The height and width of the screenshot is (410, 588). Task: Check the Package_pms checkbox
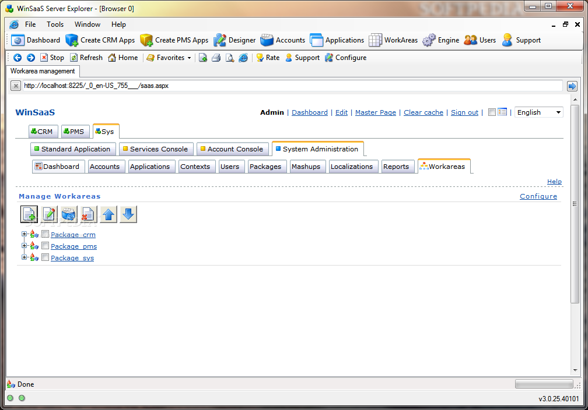click(45, 246)
